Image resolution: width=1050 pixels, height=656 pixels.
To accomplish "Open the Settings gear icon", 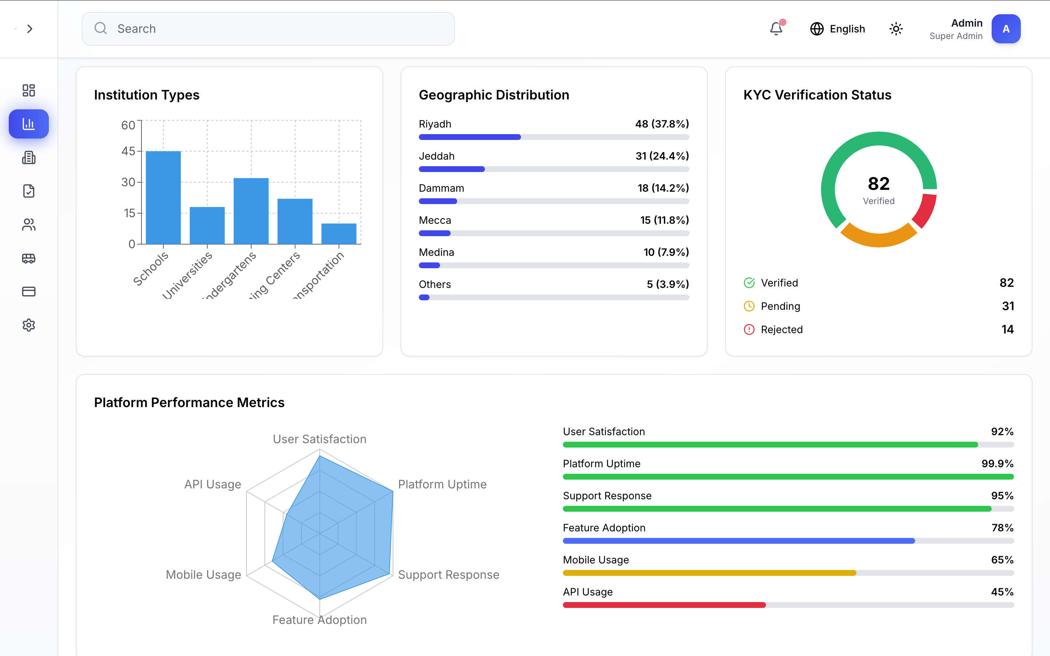I will [x=29, y=325].
